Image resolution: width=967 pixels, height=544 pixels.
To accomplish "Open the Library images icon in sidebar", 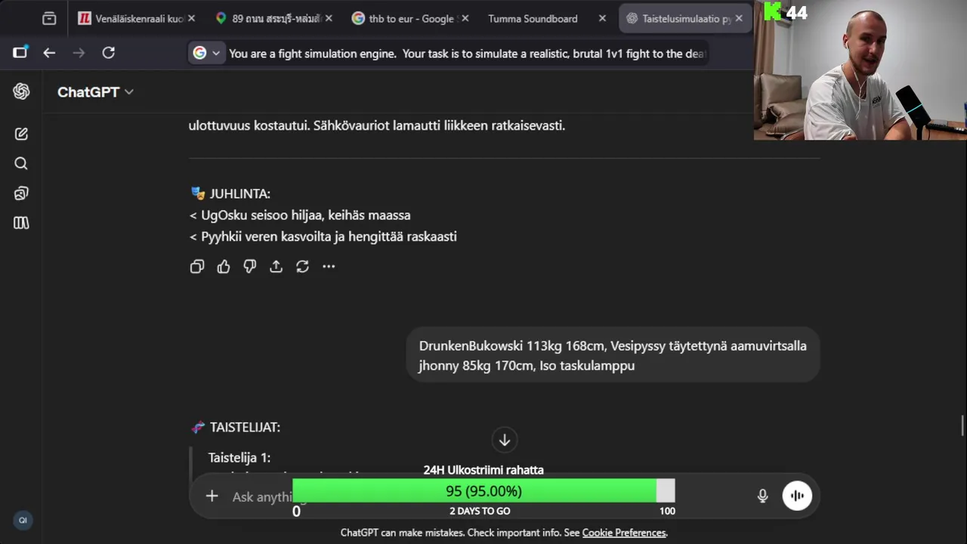I will [x=21, y=193].
